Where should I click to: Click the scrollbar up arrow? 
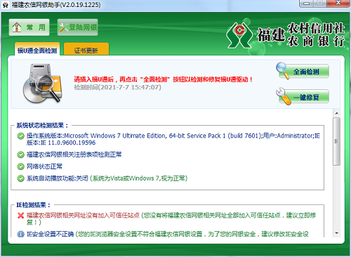point(337,113)
